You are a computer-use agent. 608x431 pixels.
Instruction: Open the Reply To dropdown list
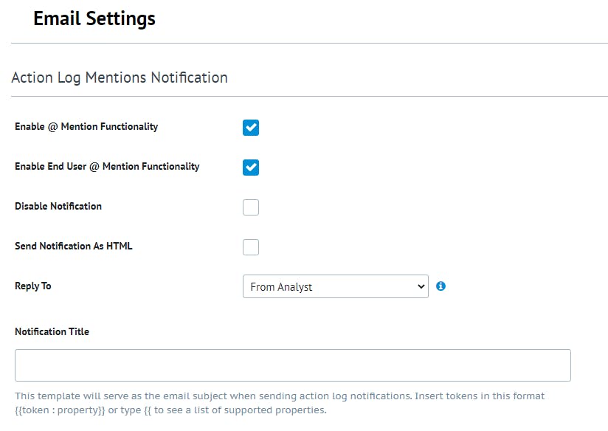pos(335,287)
